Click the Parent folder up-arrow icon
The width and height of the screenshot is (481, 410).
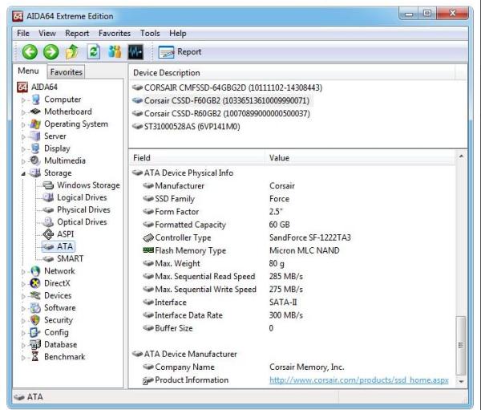click(x=72, y=51)
